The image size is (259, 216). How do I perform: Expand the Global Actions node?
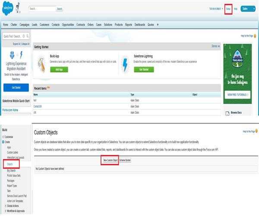[x=6, y=206]
